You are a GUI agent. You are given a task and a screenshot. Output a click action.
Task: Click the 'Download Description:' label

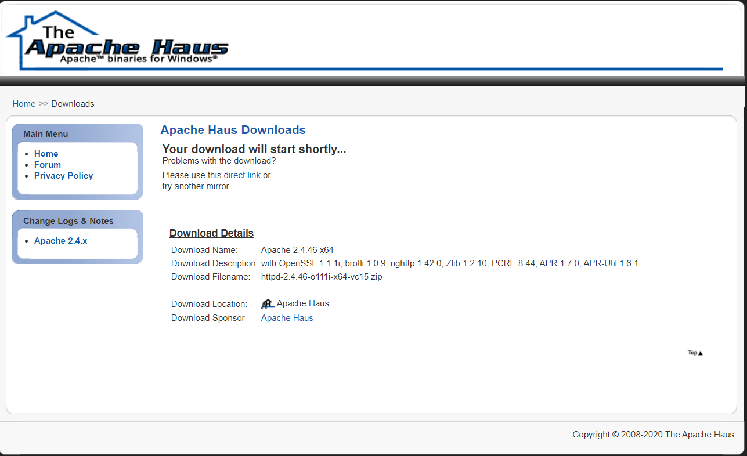[x=214, y=263]
